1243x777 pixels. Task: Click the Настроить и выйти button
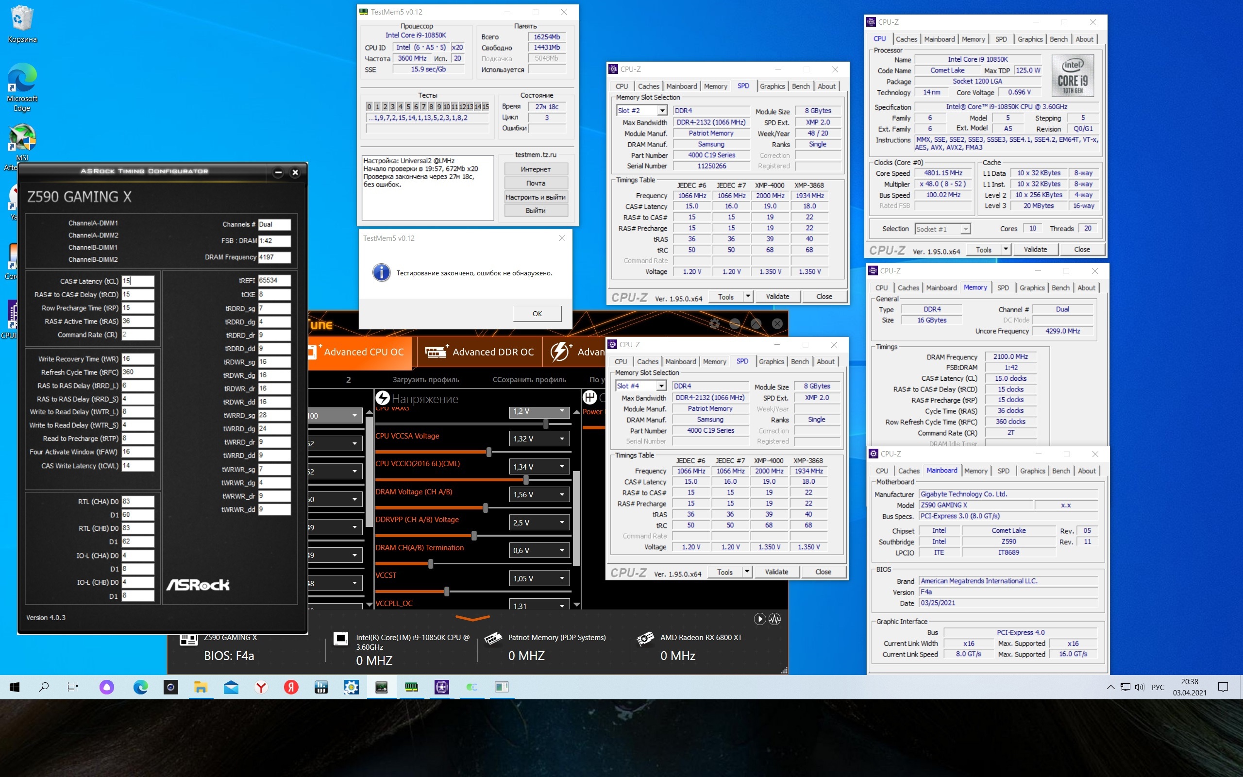pos(535,197)
